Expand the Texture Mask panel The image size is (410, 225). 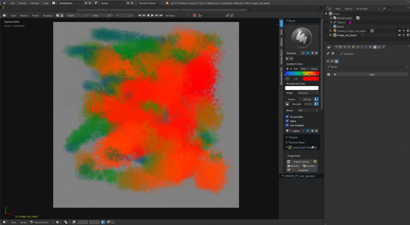click(296, 143)
